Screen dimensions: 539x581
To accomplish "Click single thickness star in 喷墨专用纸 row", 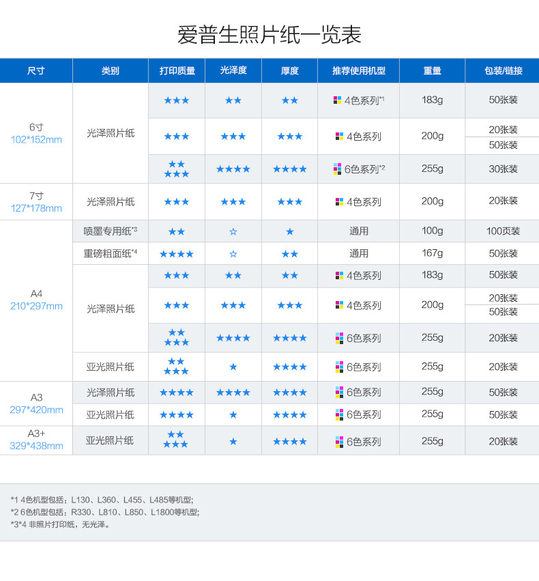I will (290, 231).
